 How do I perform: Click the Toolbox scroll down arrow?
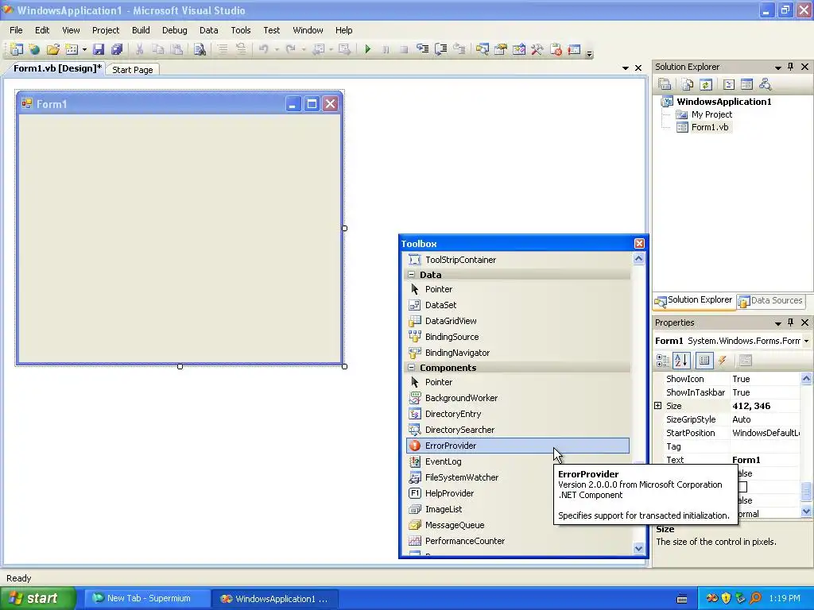click(x=638, y=548)
